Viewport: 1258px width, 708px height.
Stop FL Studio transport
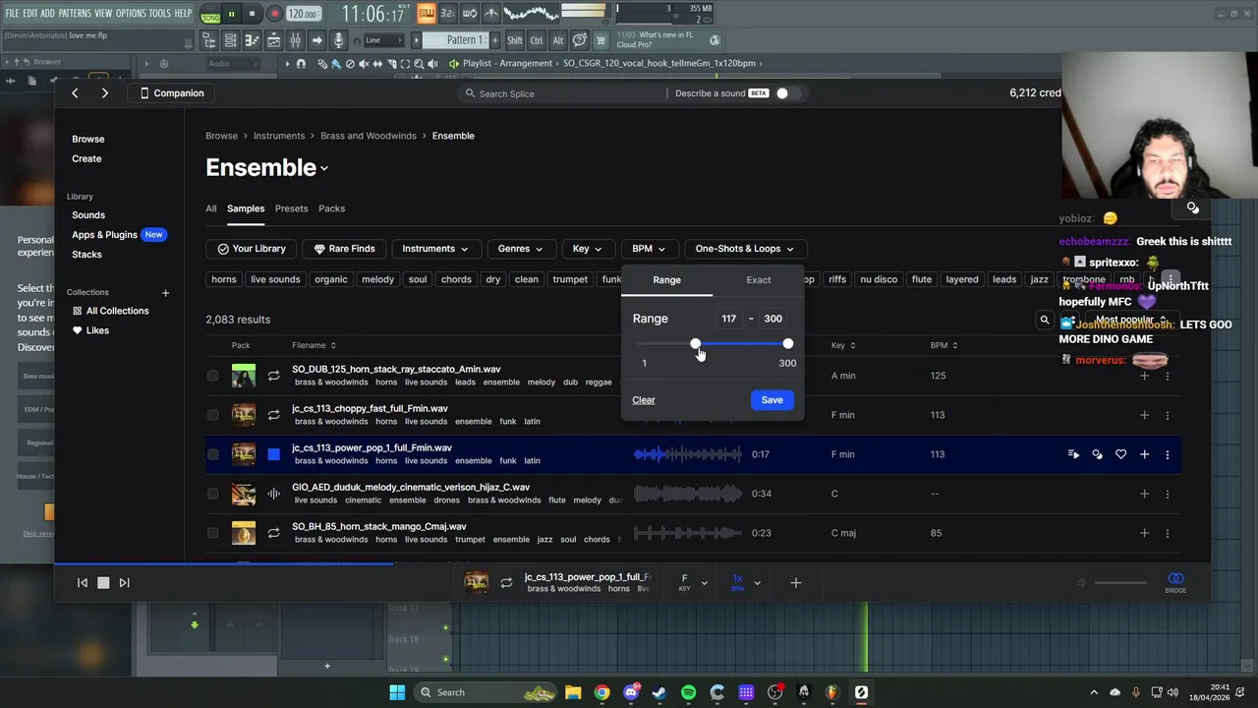tap(253, 14)
